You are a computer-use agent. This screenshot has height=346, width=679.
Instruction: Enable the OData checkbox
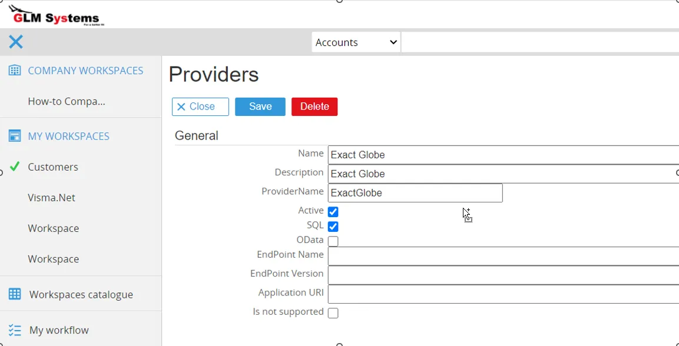coord(333,241)
